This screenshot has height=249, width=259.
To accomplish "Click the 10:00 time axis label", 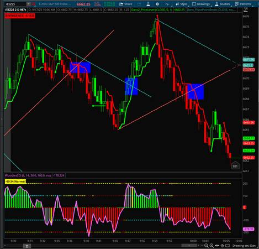I will pyautogui.click(x=193, y=241).
